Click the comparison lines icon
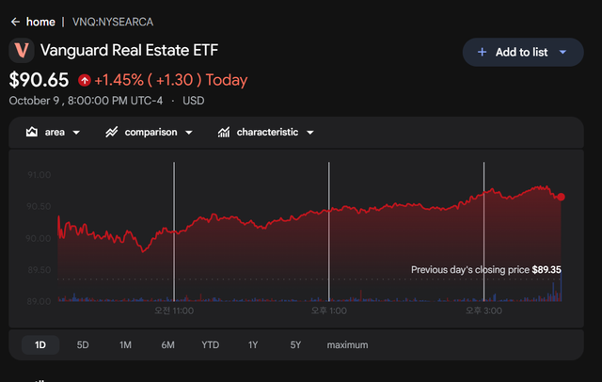This screenshot has height=382, width=602. point(112,132)
